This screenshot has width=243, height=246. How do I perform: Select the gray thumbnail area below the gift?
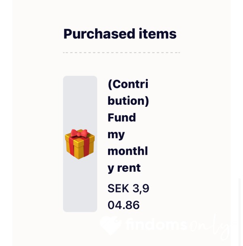[80, 186]
